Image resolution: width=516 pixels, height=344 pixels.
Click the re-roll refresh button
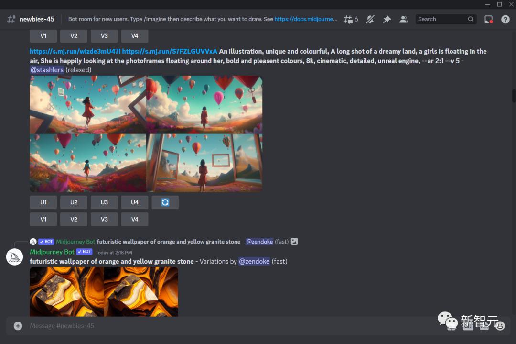(165, 202)
